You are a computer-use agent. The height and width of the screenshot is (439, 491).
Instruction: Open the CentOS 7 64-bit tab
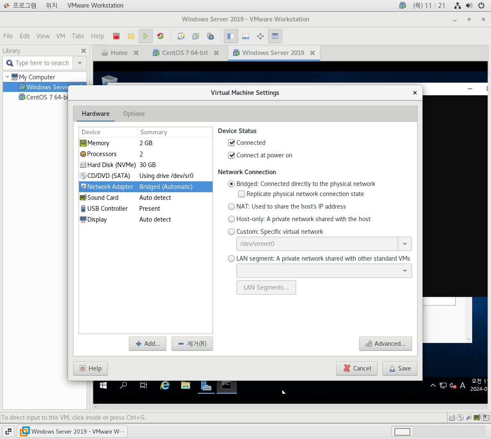(x=185, y=53)
